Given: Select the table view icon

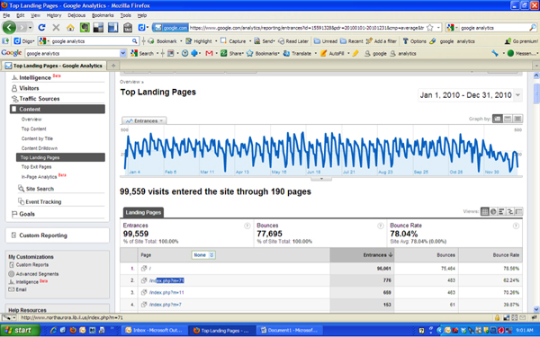Looking at the screenshot, I should pyautogui.click(x=484, y=211).
